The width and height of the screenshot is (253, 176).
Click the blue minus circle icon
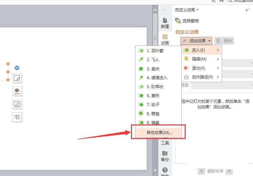pos(17,68)
